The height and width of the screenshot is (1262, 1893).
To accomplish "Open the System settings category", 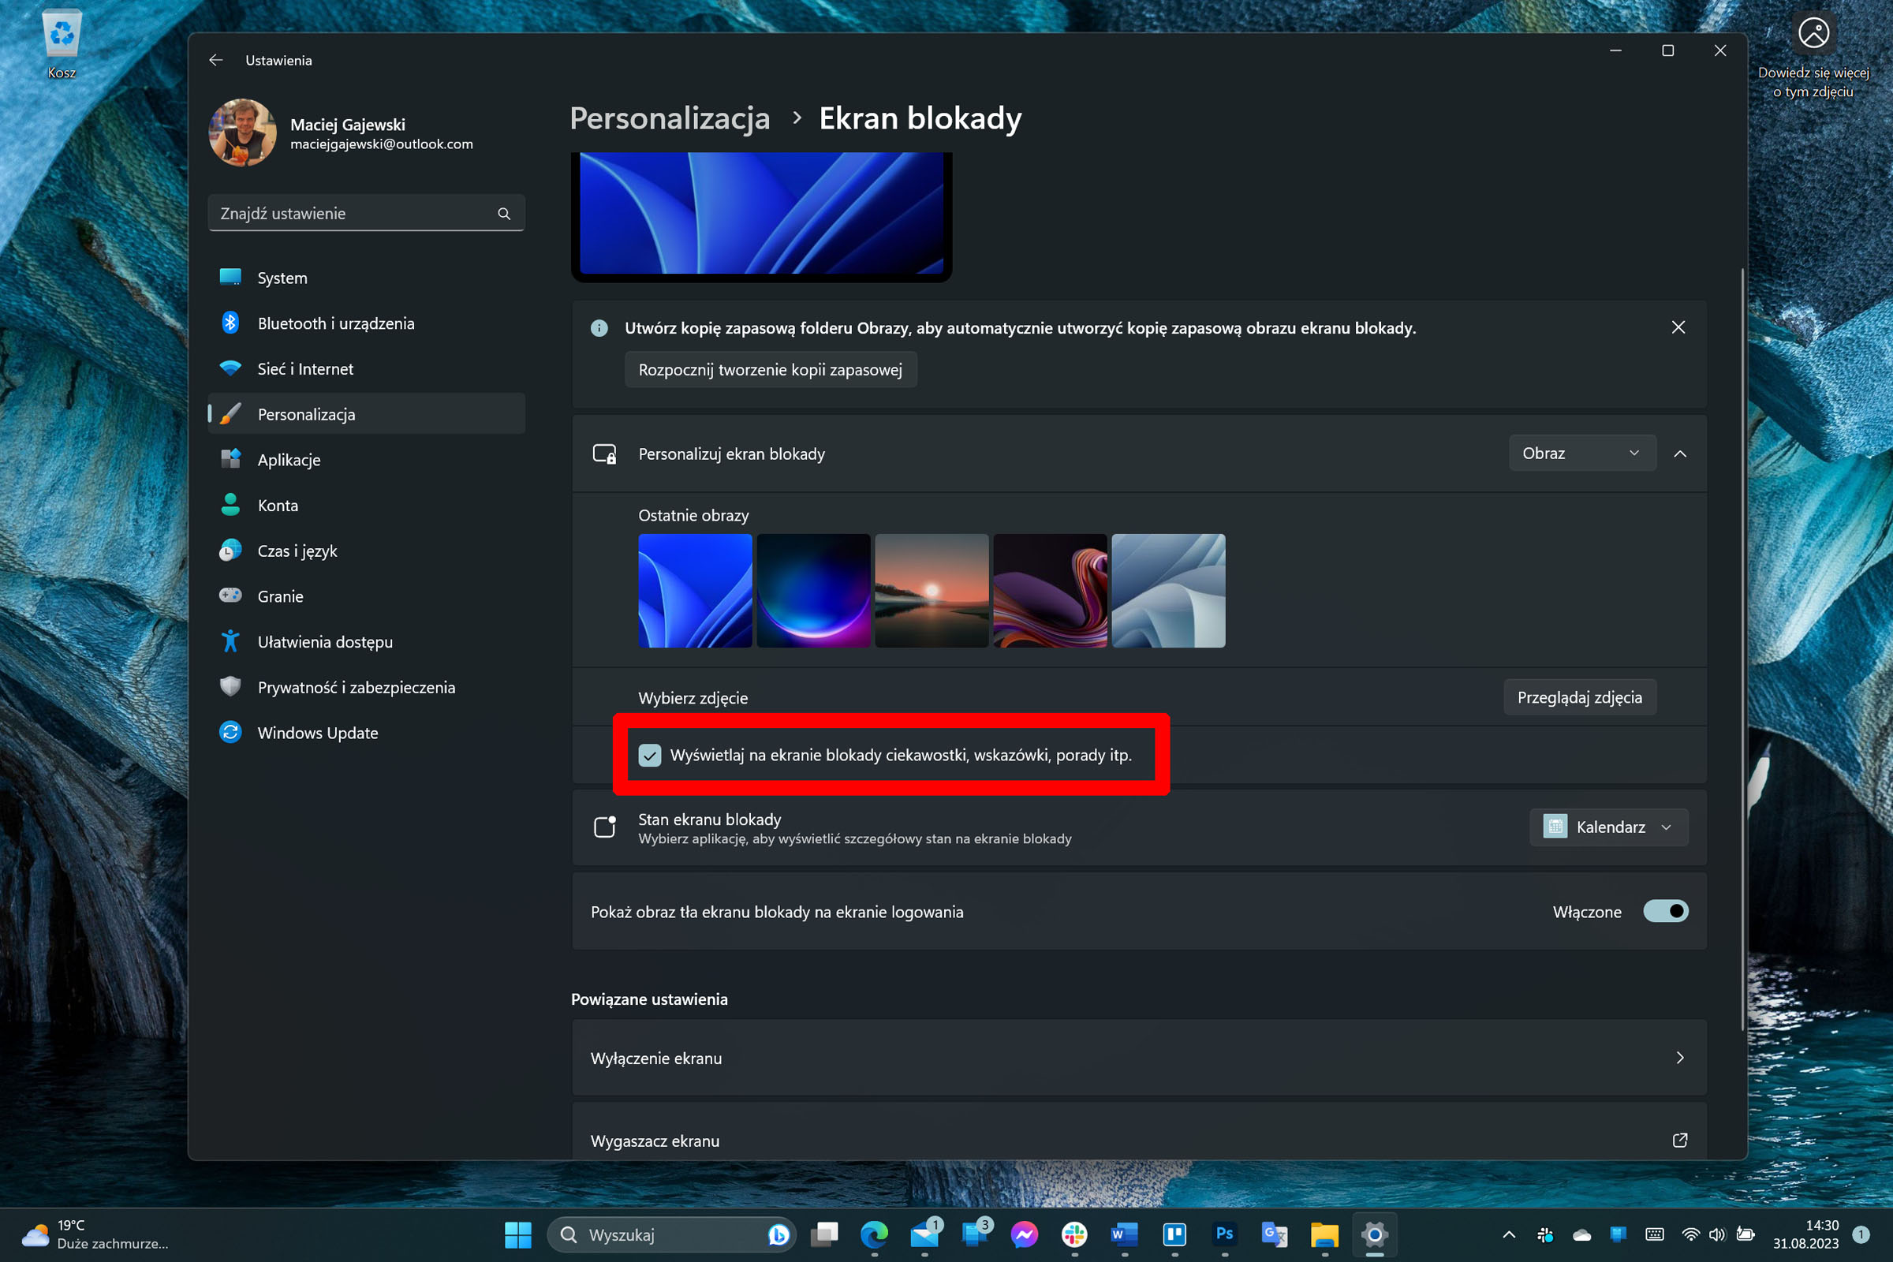I will (366, 278).
